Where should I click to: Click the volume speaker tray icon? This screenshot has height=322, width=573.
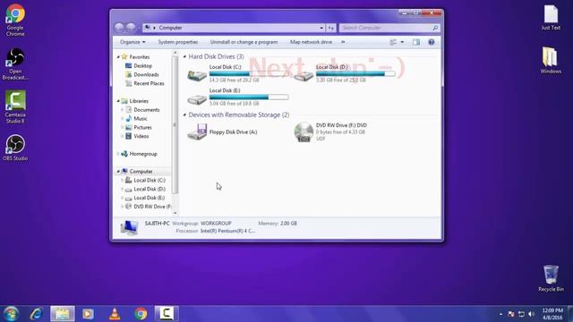pos(531,314)
